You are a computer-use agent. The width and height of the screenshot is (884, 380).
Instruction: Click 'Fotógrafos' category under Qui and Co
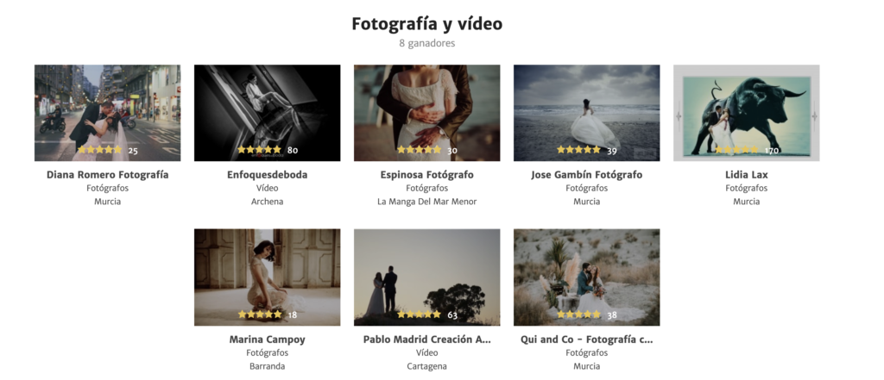[586, 352]
